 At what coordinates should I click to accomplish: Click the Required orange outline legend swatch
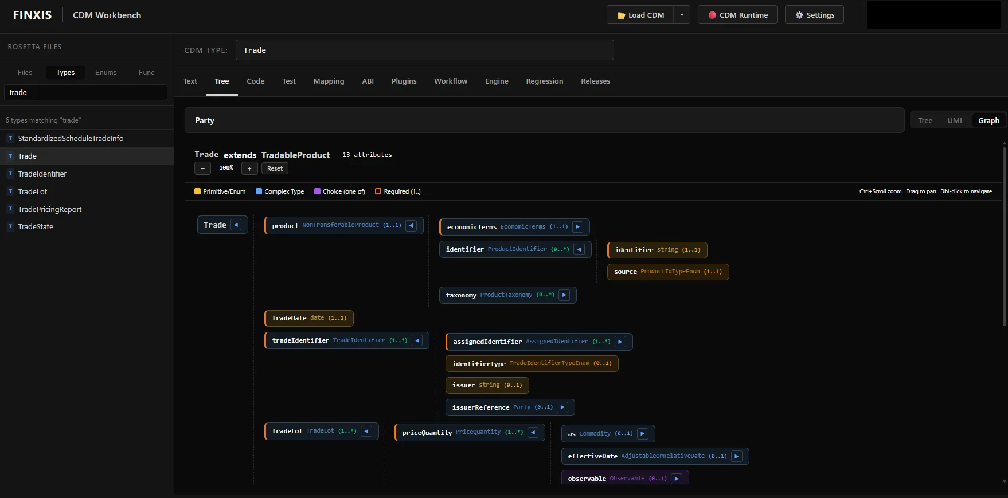coord(378,191)
